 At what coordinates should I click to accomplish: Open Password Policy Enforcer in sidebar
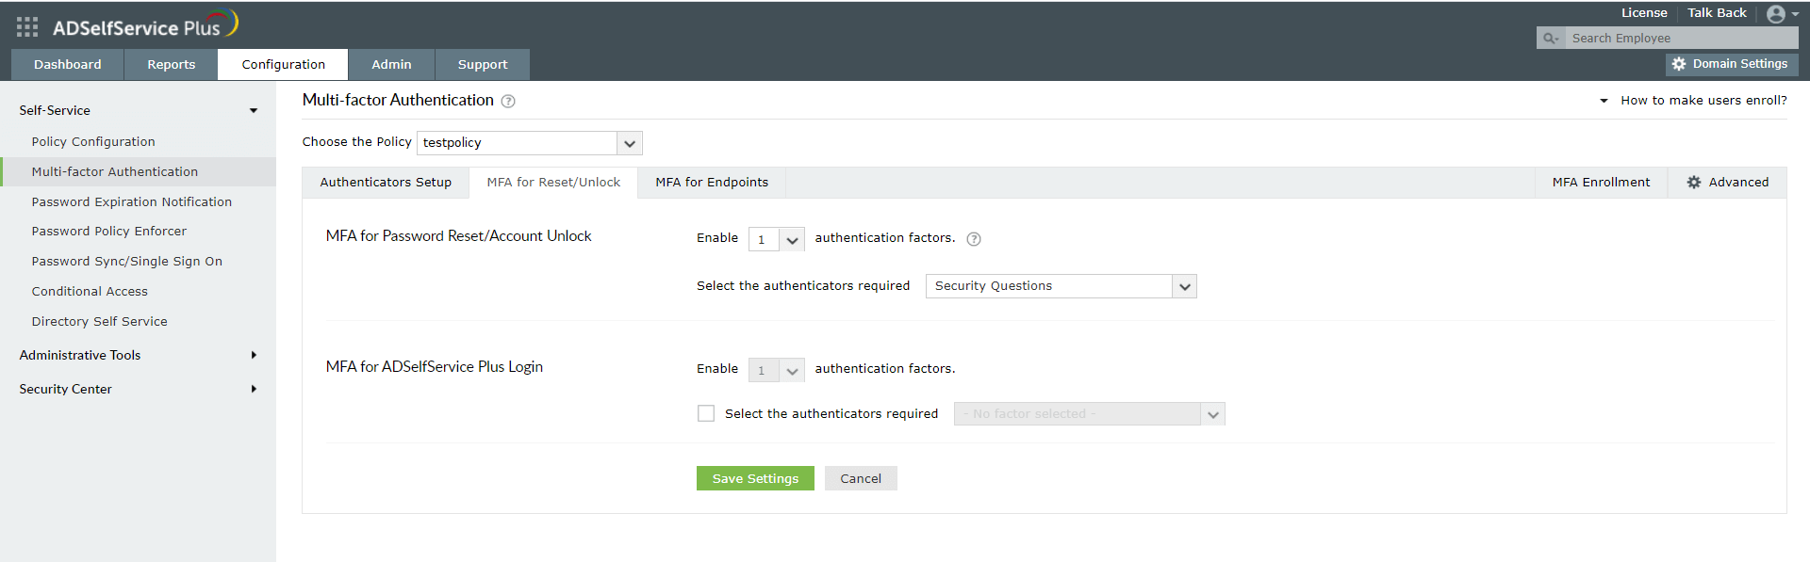tap(109, 232)
